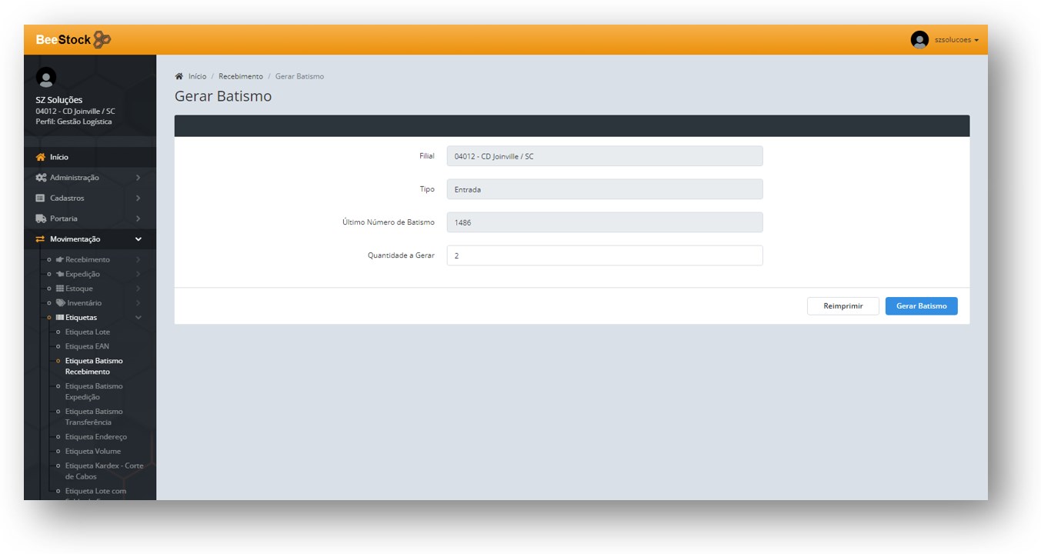The image size is (1041, 554).
Task: Click the home icon in the breadcrumb
Action: click(179, 76)
